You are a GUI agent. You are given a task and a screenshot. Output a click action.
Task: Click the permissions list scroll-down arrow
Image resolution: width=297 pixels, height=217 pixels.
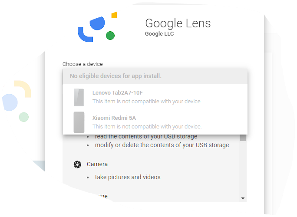(243, 198)
